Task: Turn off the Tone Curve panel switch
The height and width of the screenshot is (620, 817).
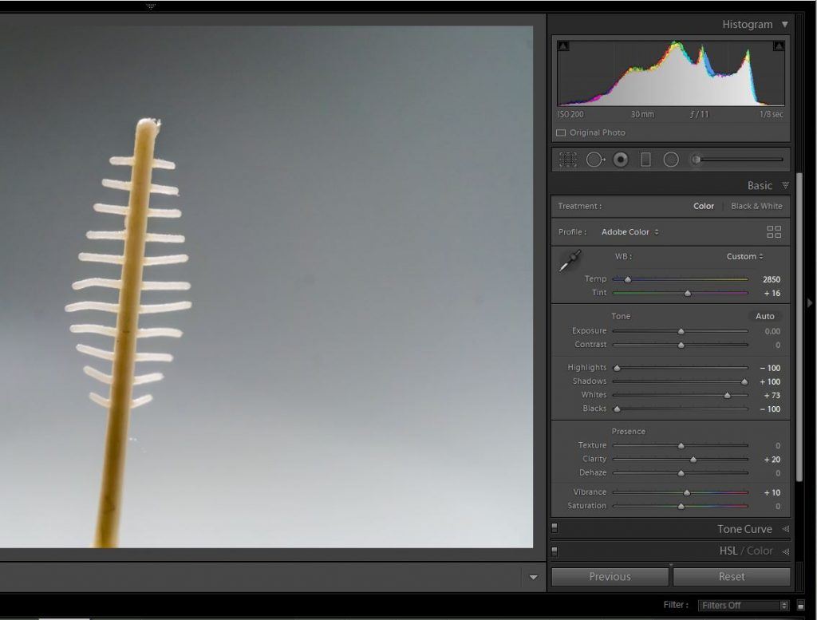Action: tap(555, 528)
